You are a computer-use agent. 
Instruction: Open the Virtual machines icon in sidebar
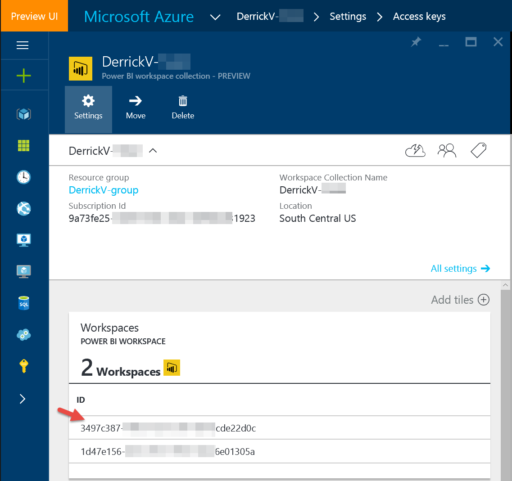point(23,240)
